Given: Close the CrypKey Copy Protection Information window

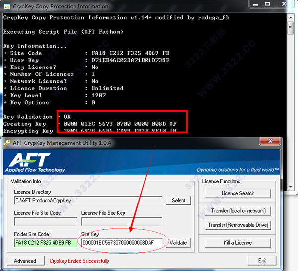Looking at the screenshot, I should pyautogui.click(x=284, y=4).
